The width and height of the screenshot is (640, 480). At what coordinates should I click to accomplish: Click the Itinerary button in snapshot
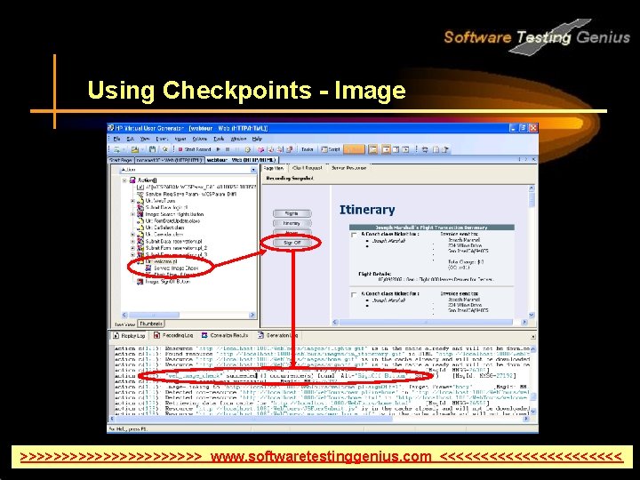pyautogui.click(x=292, y=223)
